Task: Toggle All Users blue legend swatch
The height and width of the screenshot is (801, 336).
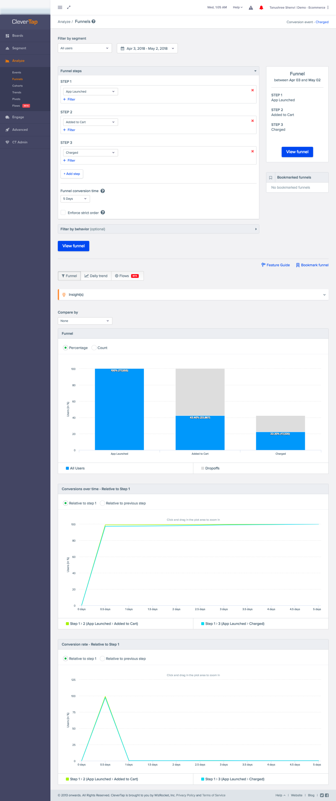Action: (67, 468)
